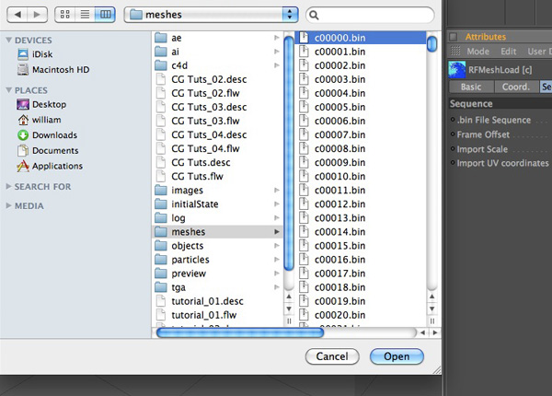The image size is (552, 396).
Task: Click the search field in file dialog
Action: tap(370, 15)
